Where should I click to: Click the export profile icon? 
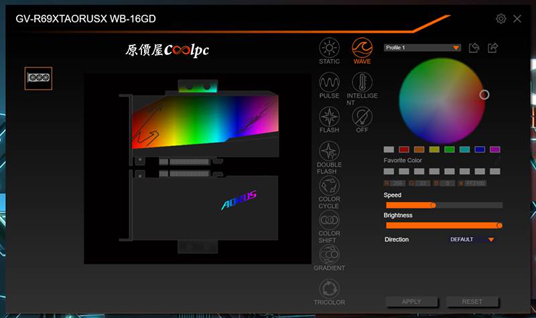[x=492, y=48]
